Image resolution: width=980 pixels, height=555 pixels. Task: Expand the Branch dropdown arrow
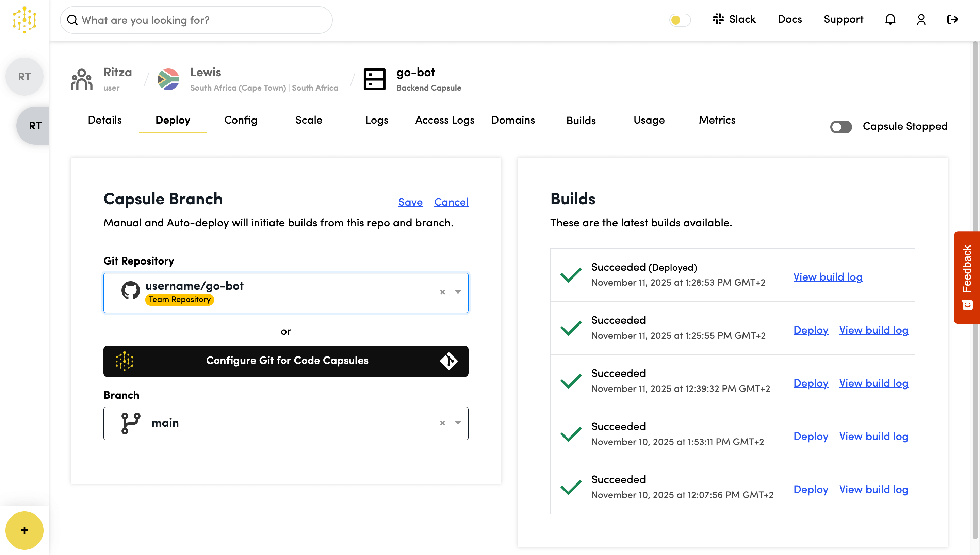coord(458,423)
